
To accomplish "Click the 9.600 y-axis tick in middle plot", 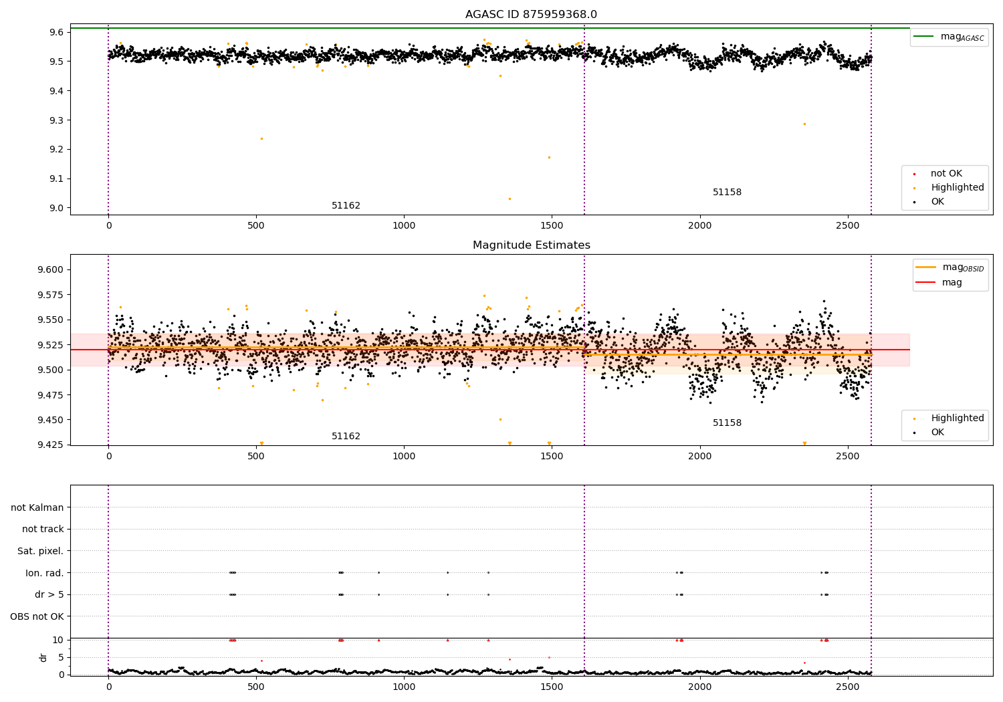I will [x=50, y=270].
